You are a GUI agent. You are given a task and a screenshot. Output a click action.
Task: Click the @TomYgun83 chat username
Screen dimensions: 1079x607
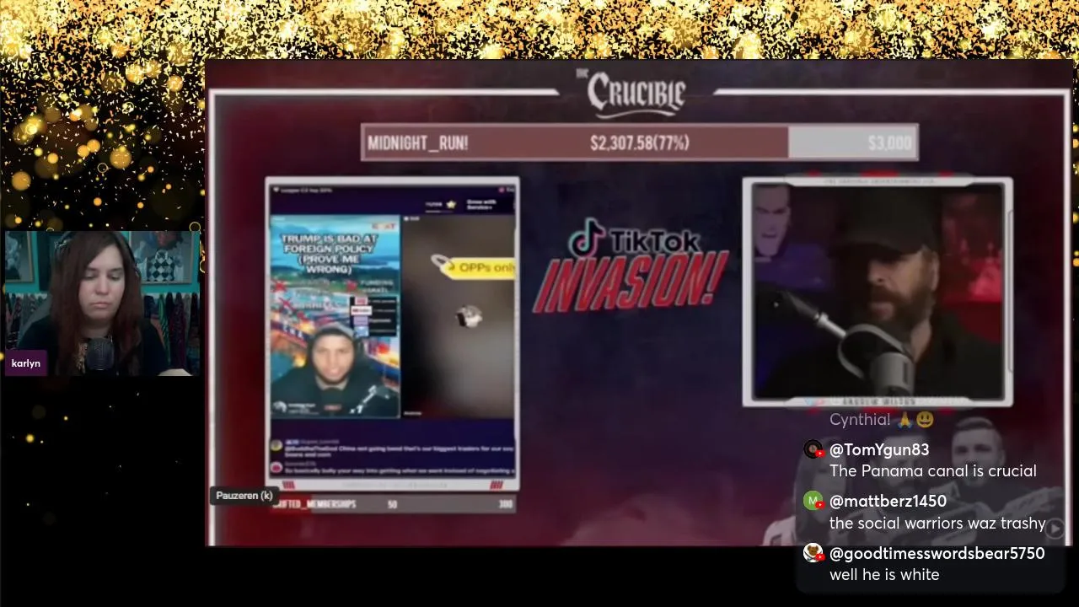[x=879, y=450]
